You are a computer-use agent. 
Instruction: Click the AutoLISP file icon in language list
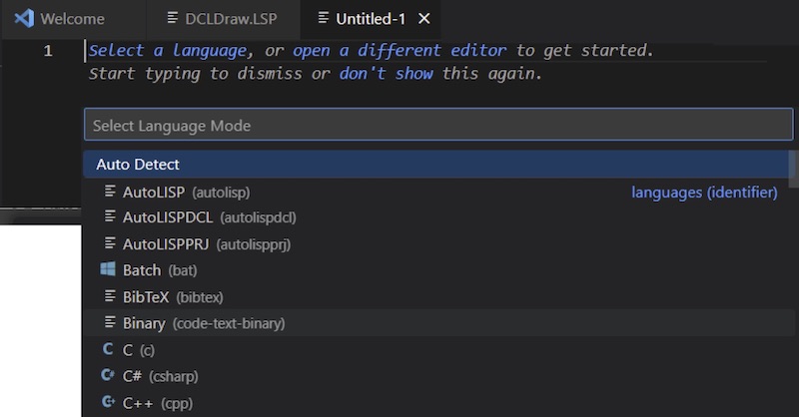pyautogui.click(x=110, y=191)
